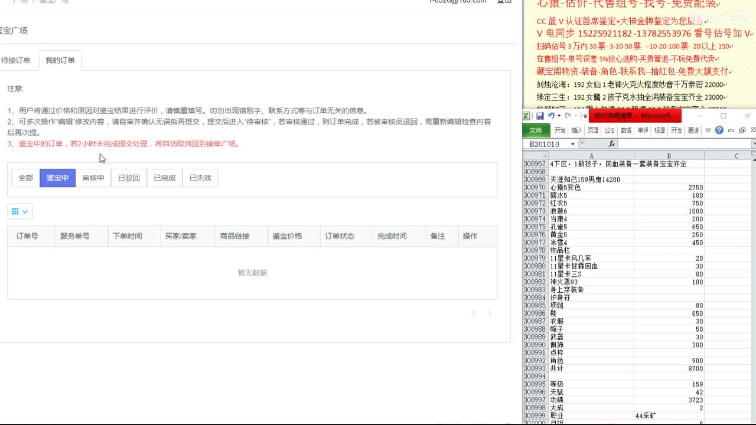Open the 文件 menu in Excel
This screenshot has width=756, height=425.
537,130
